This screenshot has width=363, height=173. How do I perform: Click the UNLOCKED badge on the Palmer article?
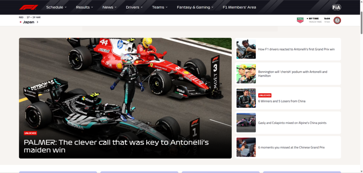click(30, 133)
